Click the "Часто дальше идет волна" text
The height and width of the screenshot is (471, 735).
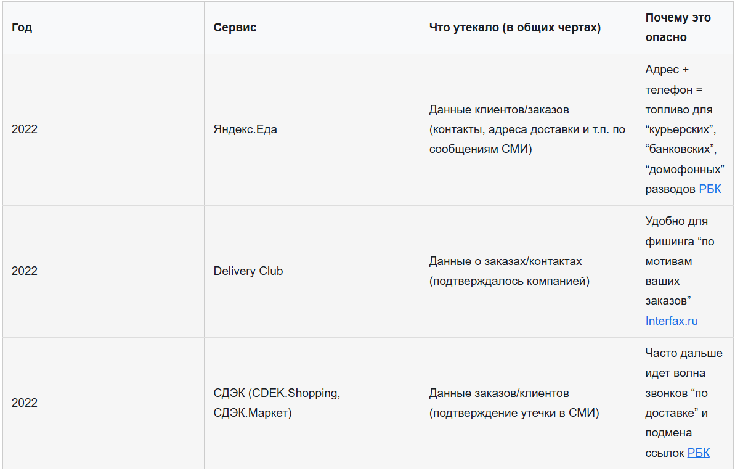(683, 362)
